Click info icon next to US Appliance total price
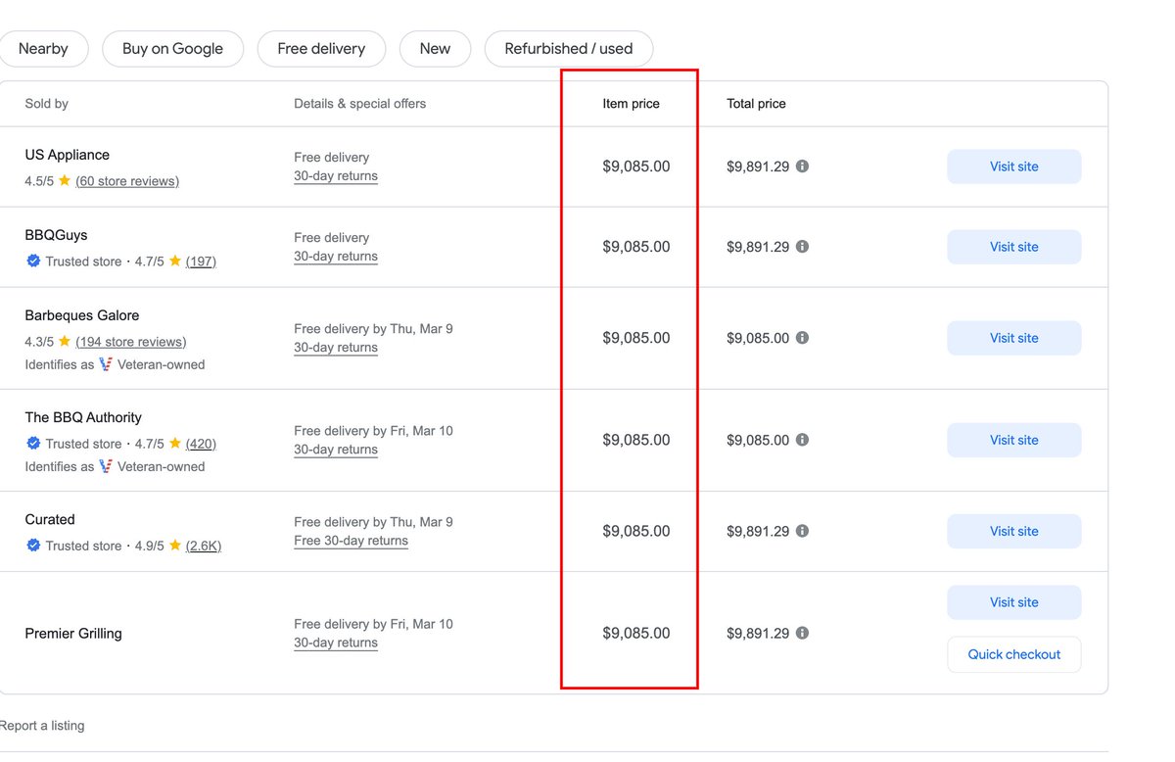Image resolution: width=1175 pixels, height=762 pixels. [802, 167]
